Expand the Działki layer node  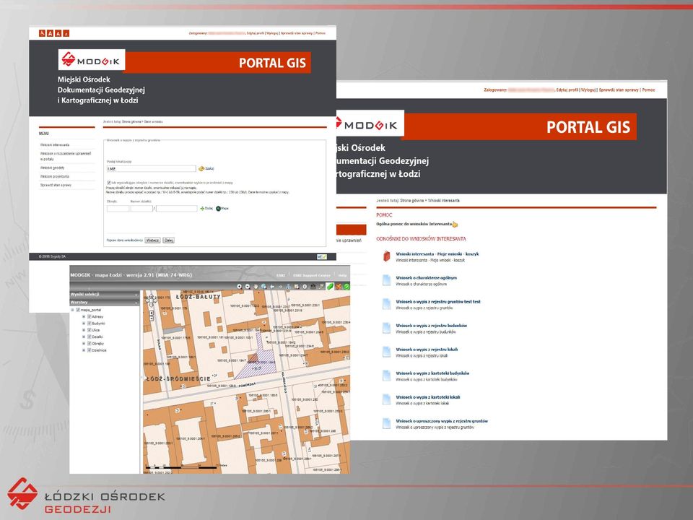(84, 337)
